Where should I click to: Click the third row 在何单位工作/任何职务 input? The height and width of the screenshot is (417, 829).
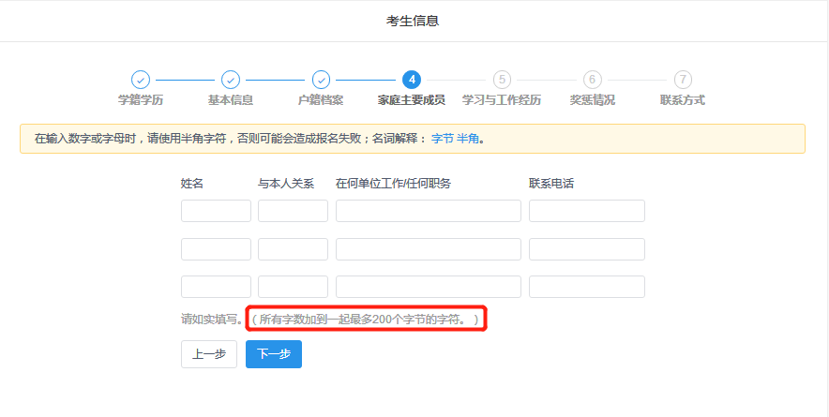pyautogui.click(x=428, y=287)
